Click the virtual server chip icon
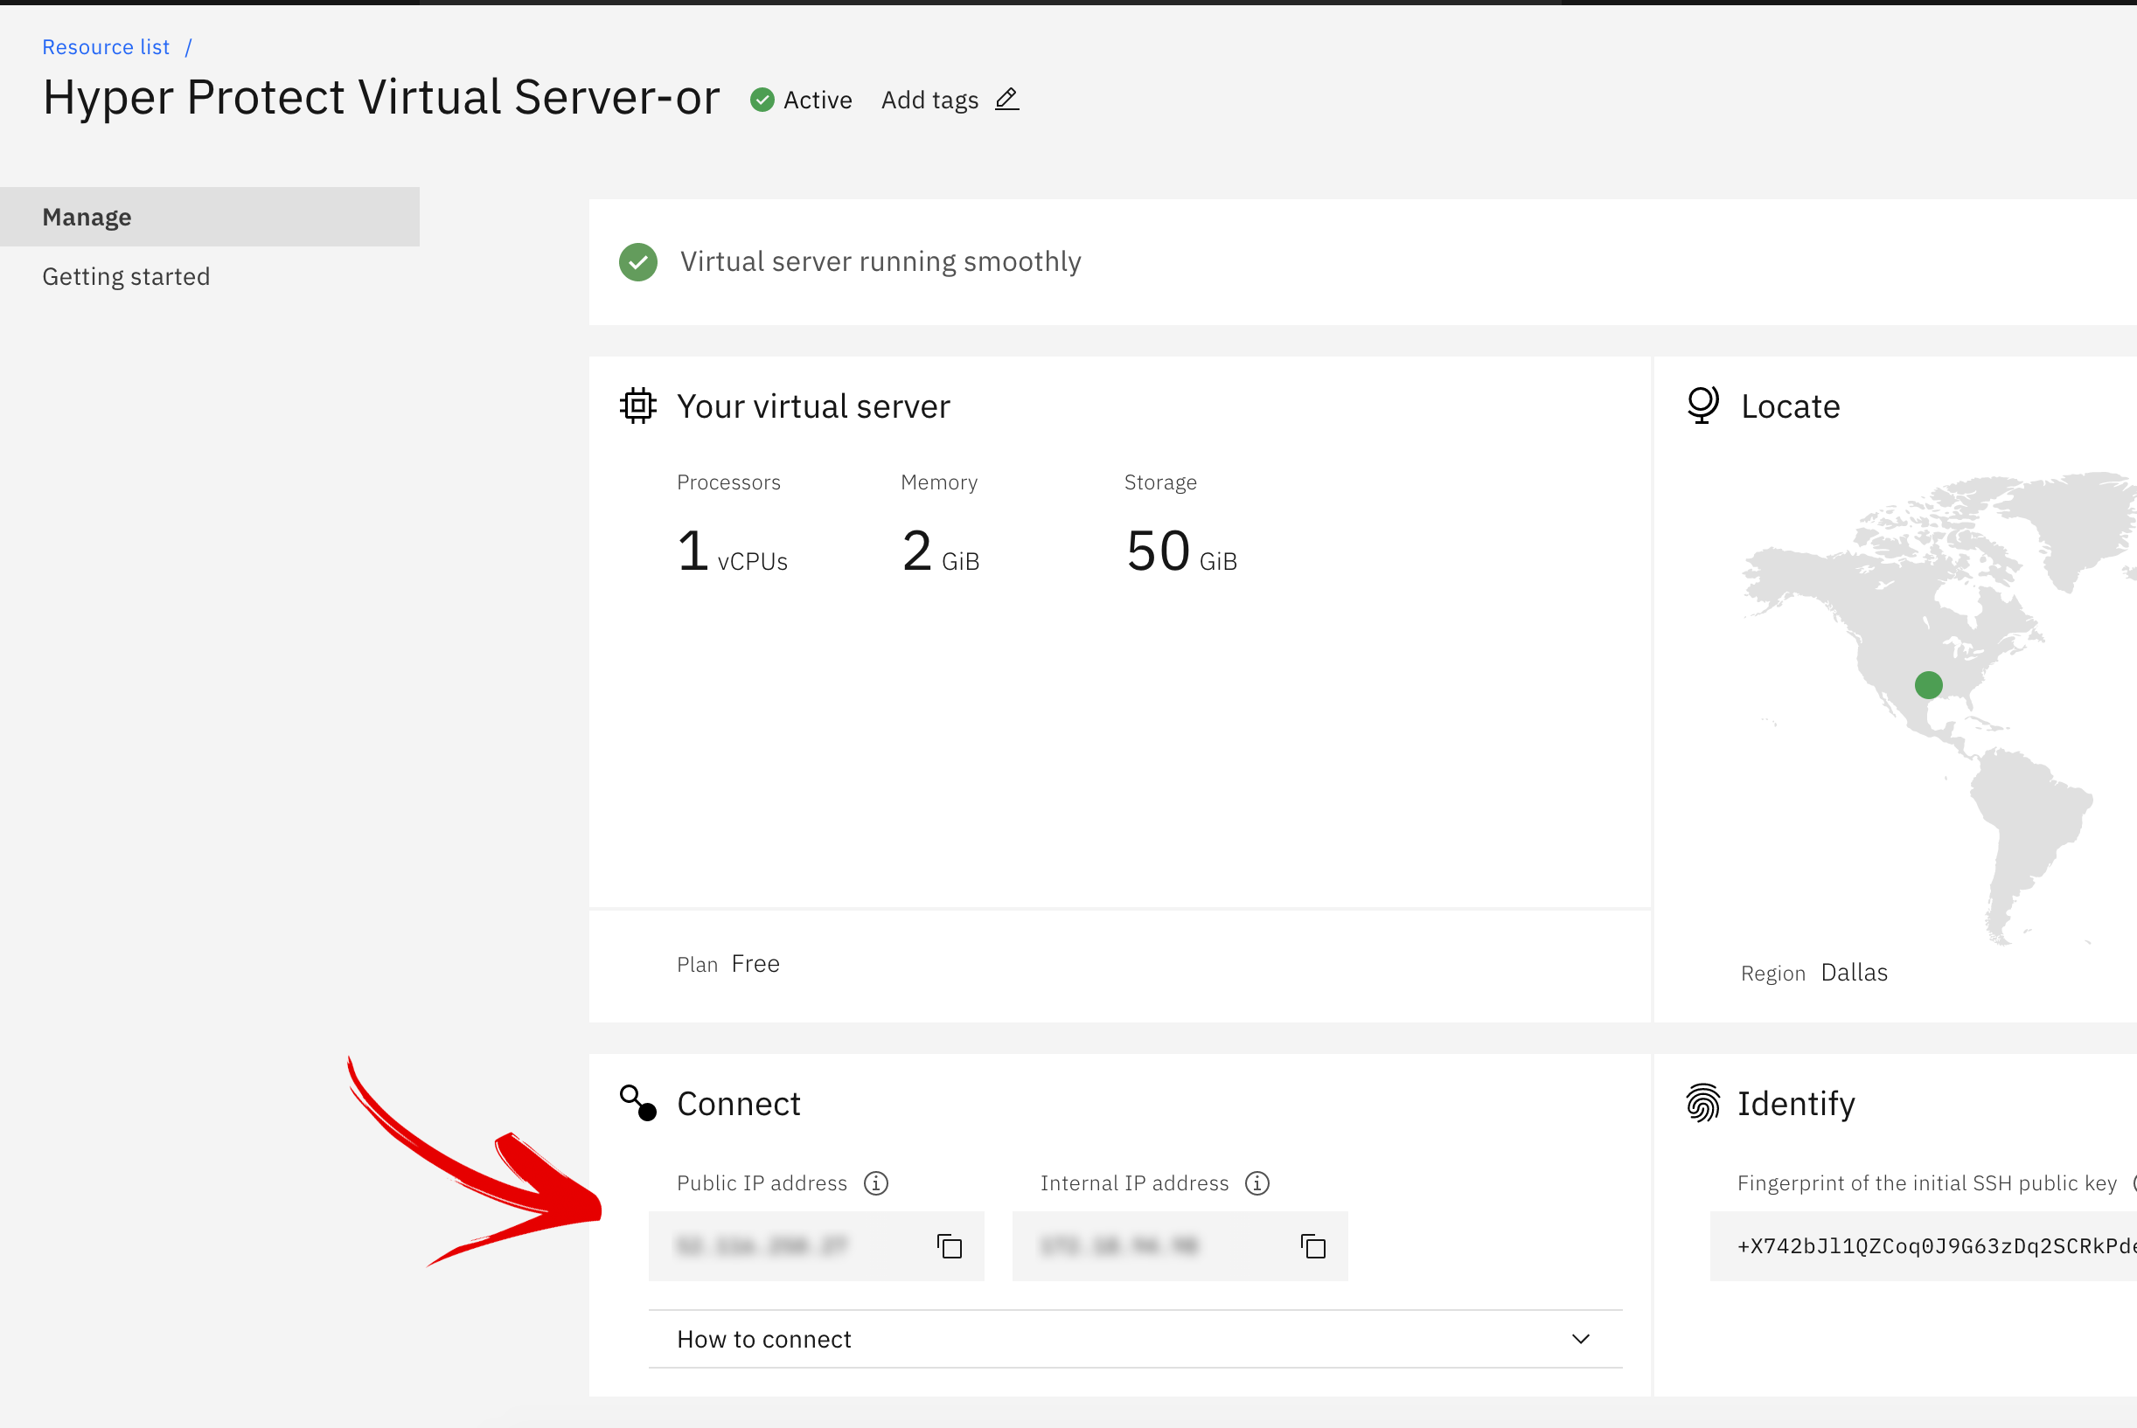The height and width of the screenshot is (1428, 2137). [x=637, y=406]
